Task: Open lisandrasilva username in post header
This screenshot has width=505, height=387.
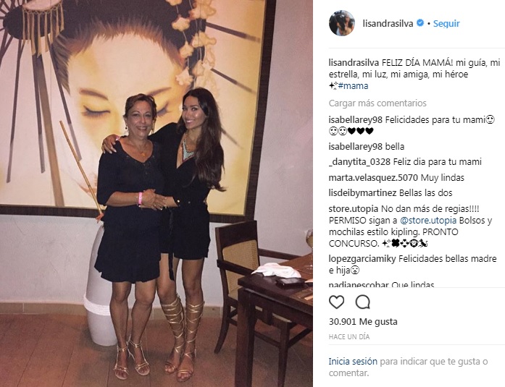Action: (388, 23)
